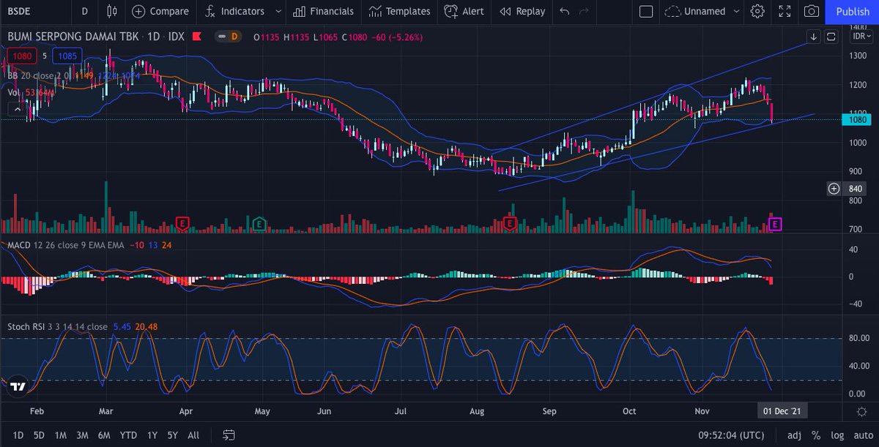Select the MACD 12 26 indicator legend
Image resolution: width=879 pixels, height=447 pixels.
64,246
